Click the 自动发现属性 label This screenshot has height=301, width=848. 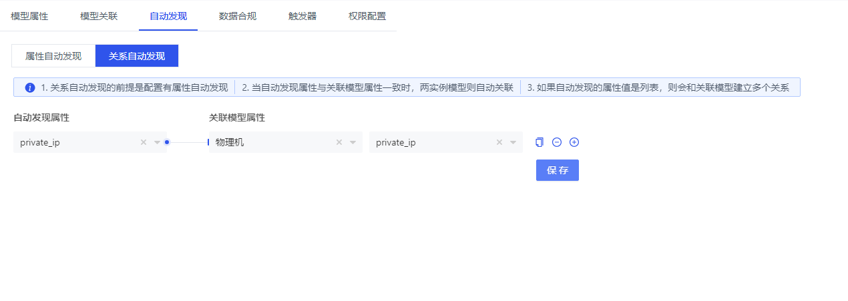(x=41, y=117)
